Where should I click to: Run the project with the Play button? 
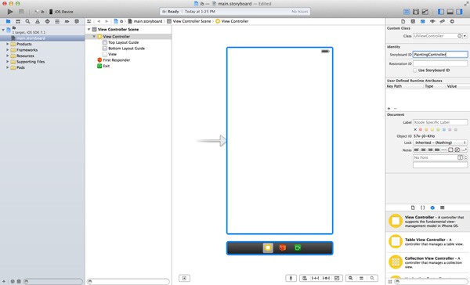click(10, 12)
